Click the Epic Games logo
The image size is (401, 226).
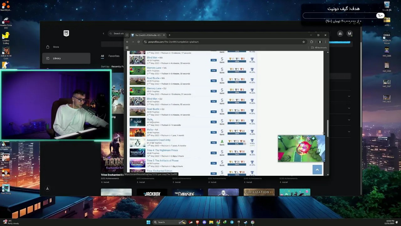coord(66,33)
